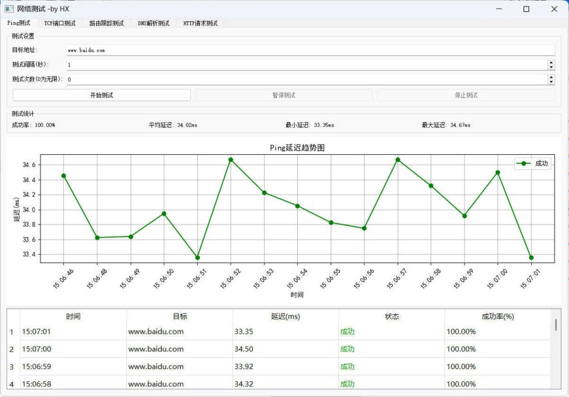Increase the 测试间隔 value with up arrow
Image resolution: width=569 pixels, height=397 pixels.
pyautogui.click(x=551, y=62)
